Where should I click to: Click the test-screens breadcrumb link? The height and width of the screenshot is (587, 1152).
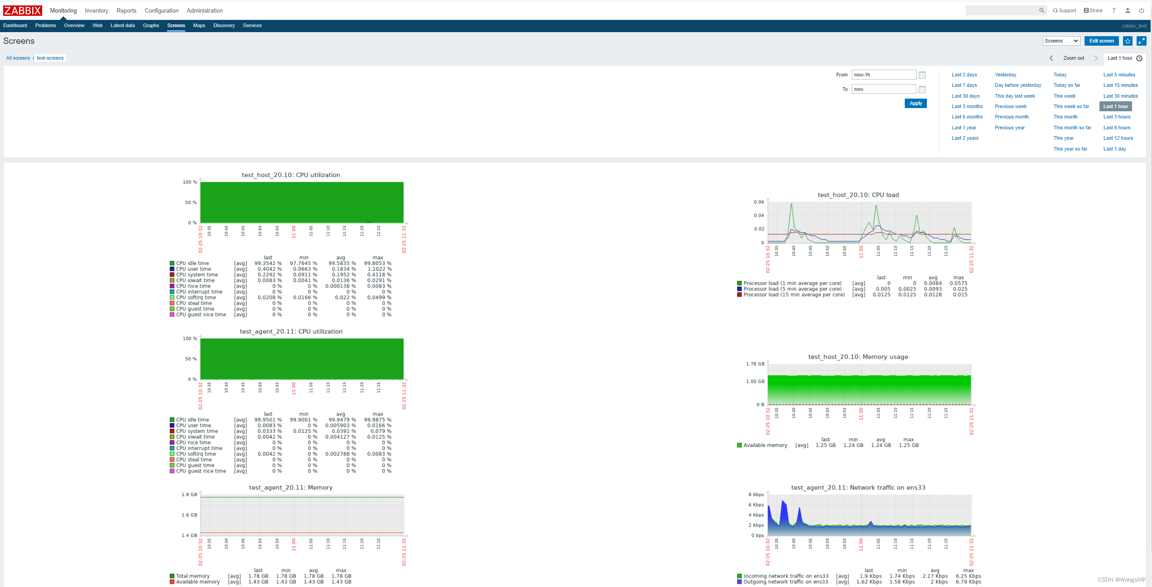pyautogui.click(x=50, y=57)
